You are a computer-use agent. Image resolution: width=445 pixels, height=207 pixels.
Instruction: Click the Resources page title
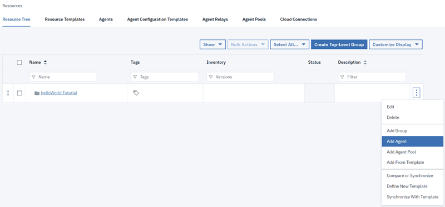tap(12, 6)
